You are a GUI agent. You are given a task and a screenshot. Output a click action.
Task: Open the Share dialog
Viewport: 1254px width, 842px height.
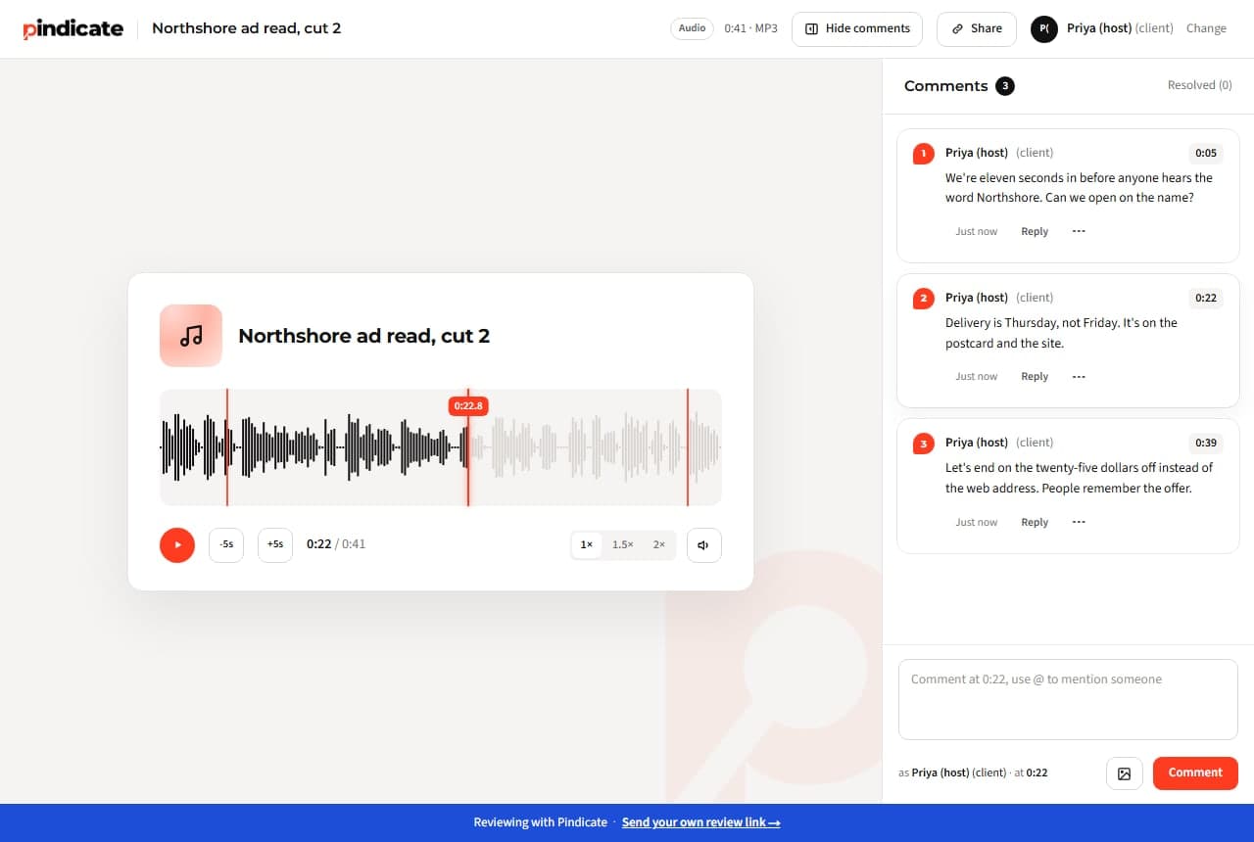coord(977,28)
